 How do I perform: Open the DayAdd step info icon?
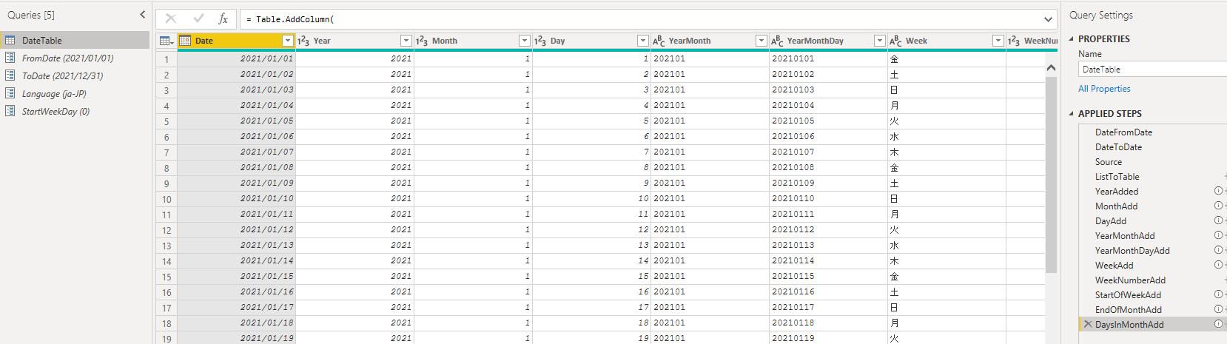pos(1218,220)
